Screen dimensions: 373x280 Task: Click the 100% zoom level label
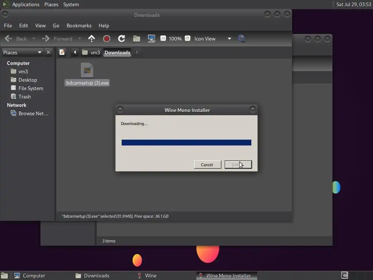pyautogui.click(x=175, y=39)
